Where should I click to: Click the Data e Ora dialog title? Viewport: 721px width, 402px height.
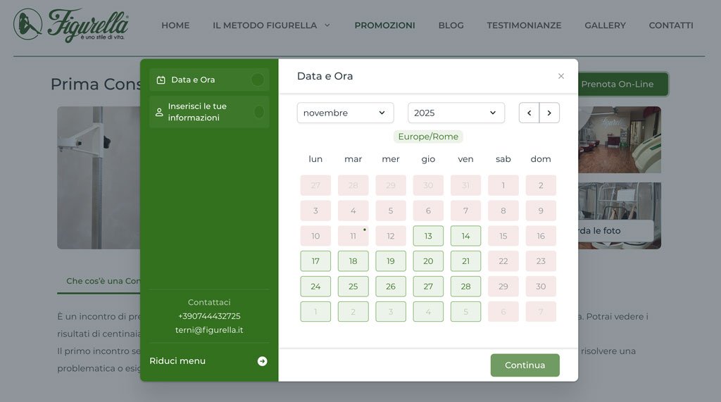click(x=325, y=76)
